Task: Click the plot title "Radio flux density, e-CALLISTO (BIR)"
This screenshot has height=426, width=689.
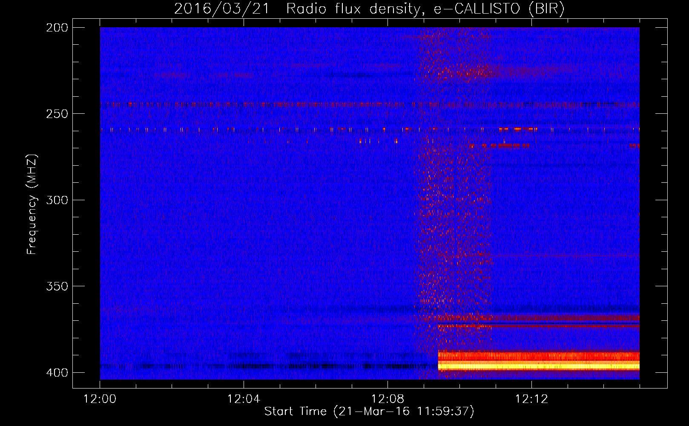Action: click(425, 9)
